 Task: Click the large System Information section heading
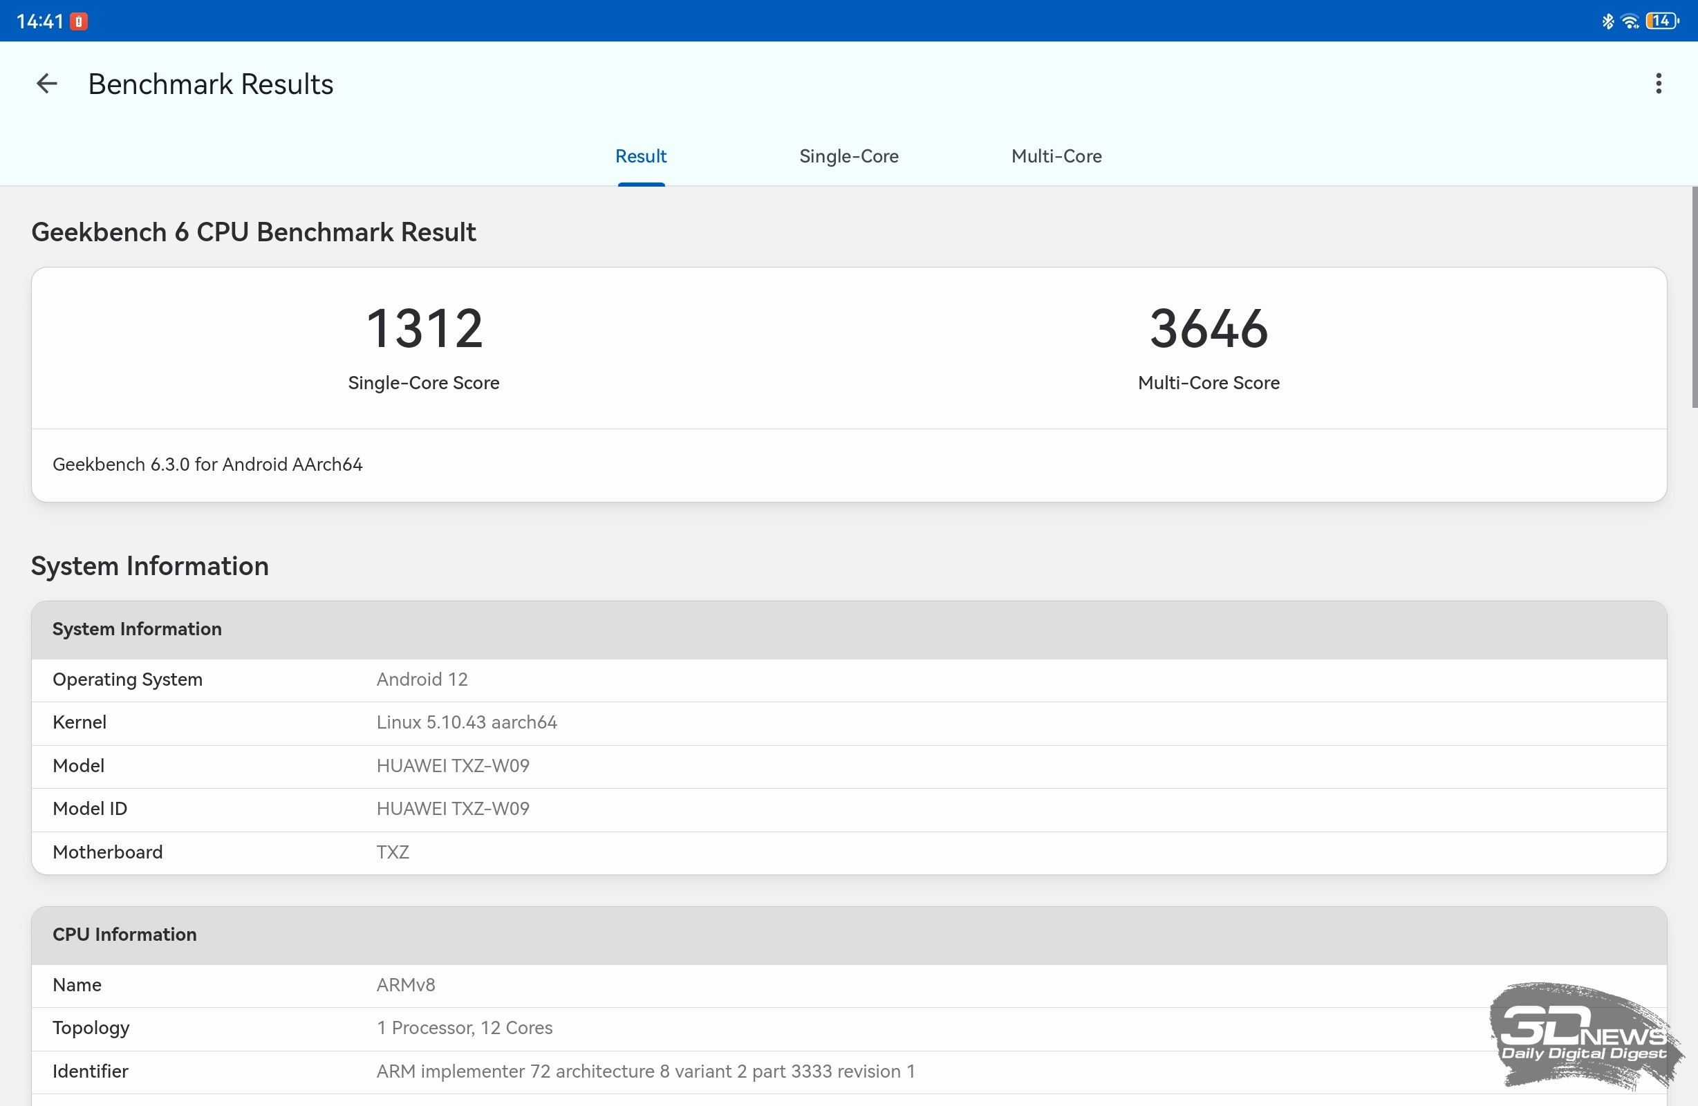150,567
